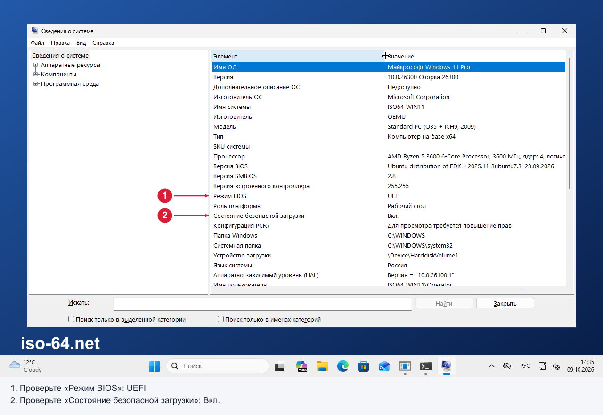
Task: Open the Файл menu
Action: coord(38,43)
